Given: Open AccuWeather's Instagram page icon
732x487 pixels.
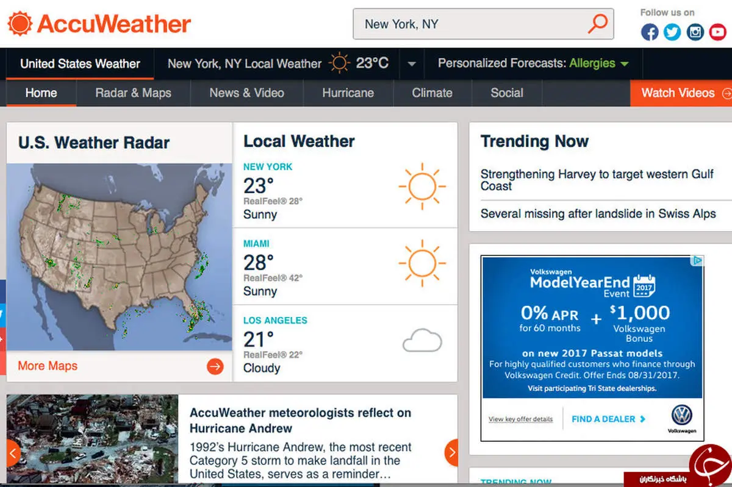Looking at the screenshot, I should [695, 32].
